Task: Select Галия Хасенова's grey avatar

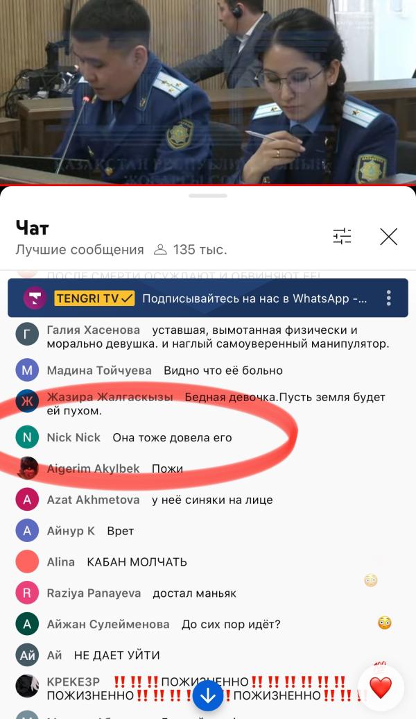Action: click(27, 335)
